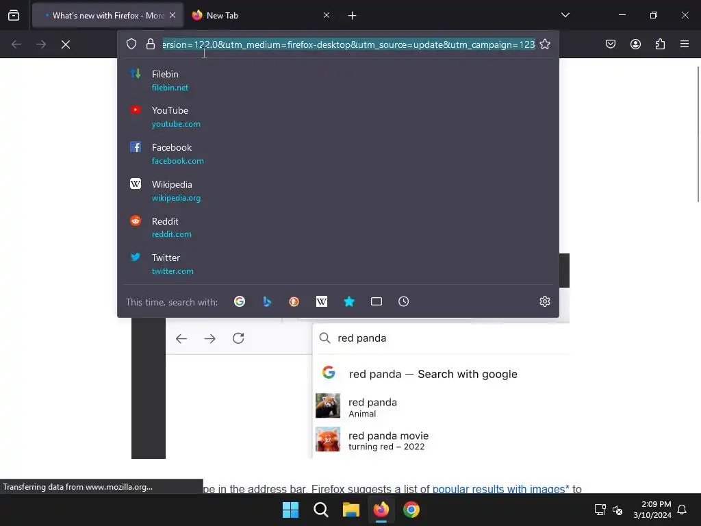Click the page's vertical scrollbar
701x526 pixels.
[698, 134]
